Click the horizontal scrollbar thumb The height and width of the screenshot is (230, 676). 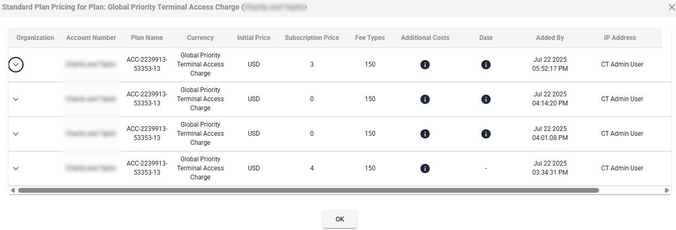[x=308, y=190]
